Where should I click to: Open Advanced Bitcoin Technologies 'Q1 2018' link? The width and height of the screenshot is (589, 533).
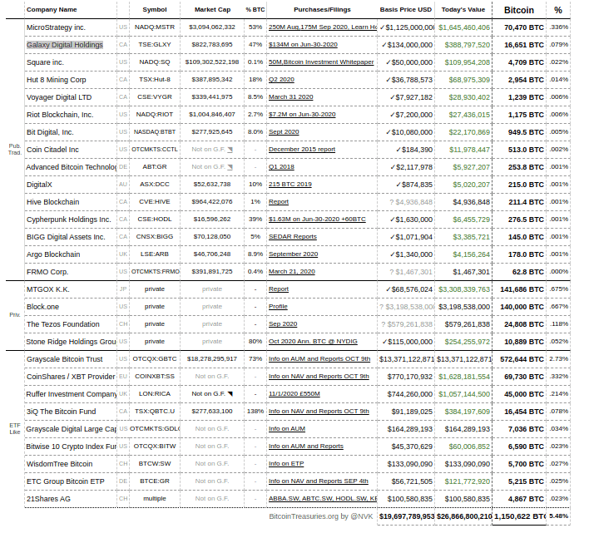281,166
